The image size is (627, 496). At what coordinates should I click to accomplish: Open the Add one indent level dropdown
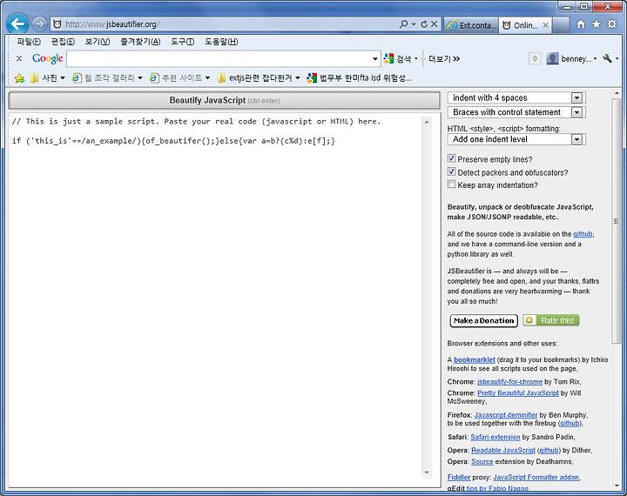tap(516, 139)
